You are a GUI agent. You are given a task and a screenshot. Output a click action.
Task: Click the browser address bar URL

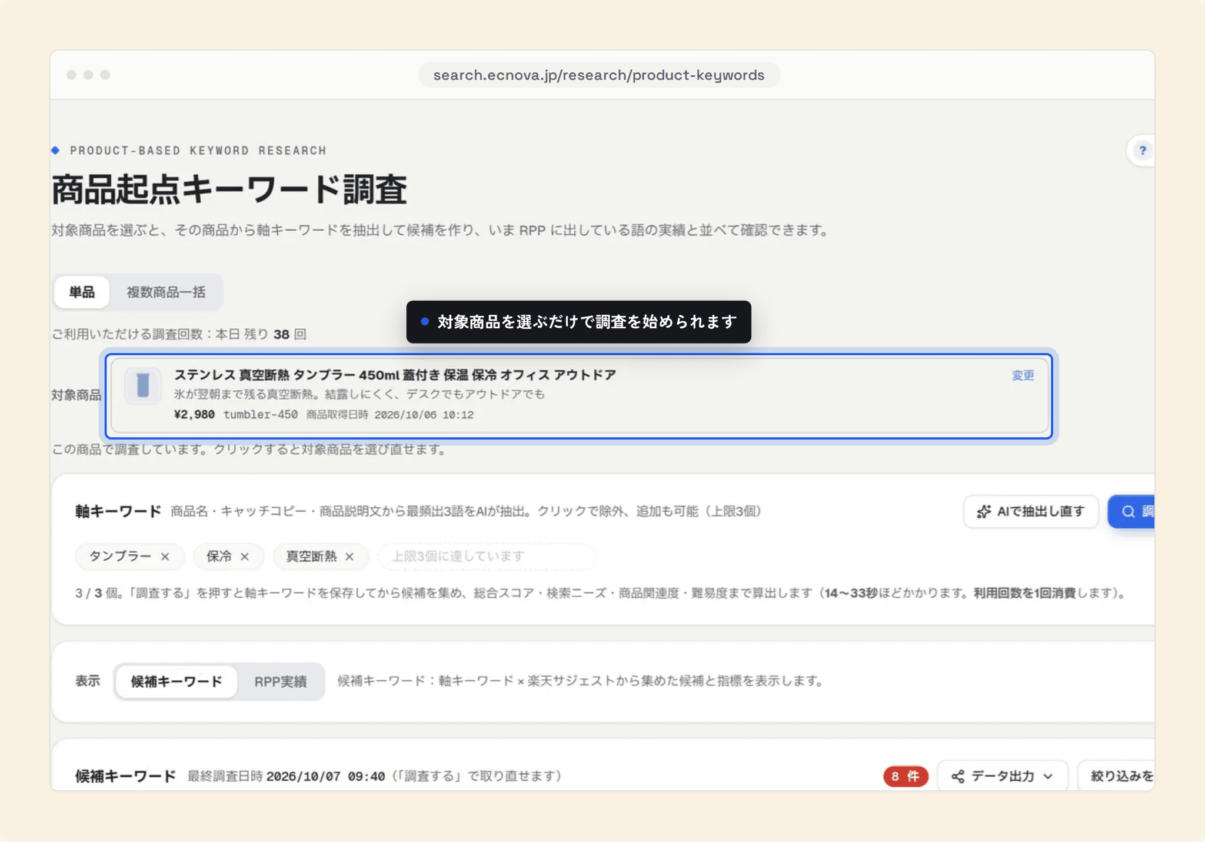coord(599,75)
